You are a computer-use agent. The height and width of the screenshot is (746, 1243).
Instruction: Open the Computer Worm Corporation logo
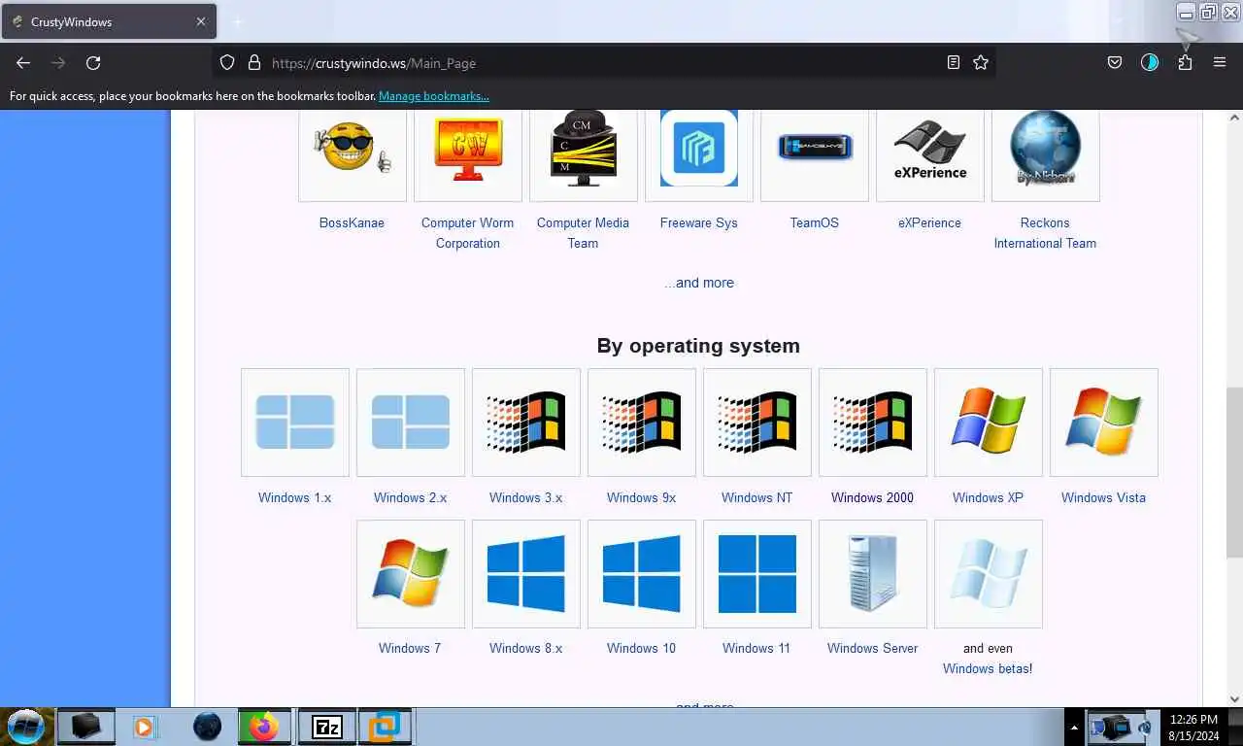[x=467, y=148]
